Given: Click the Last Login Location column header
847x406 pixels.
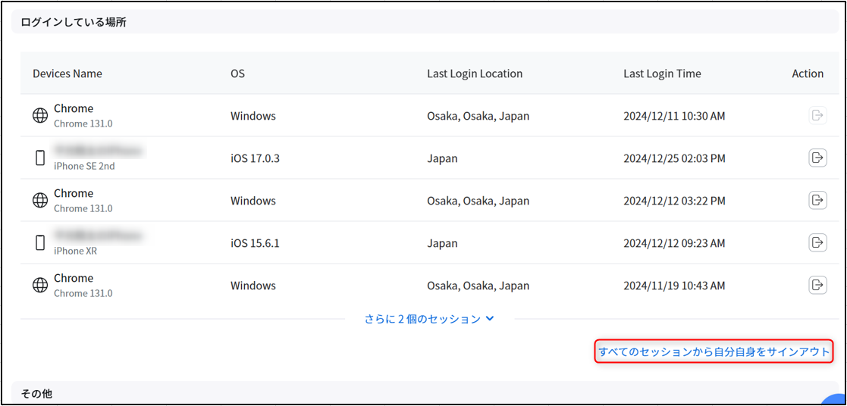Looking at the screenshot, I should coord(475,73).
